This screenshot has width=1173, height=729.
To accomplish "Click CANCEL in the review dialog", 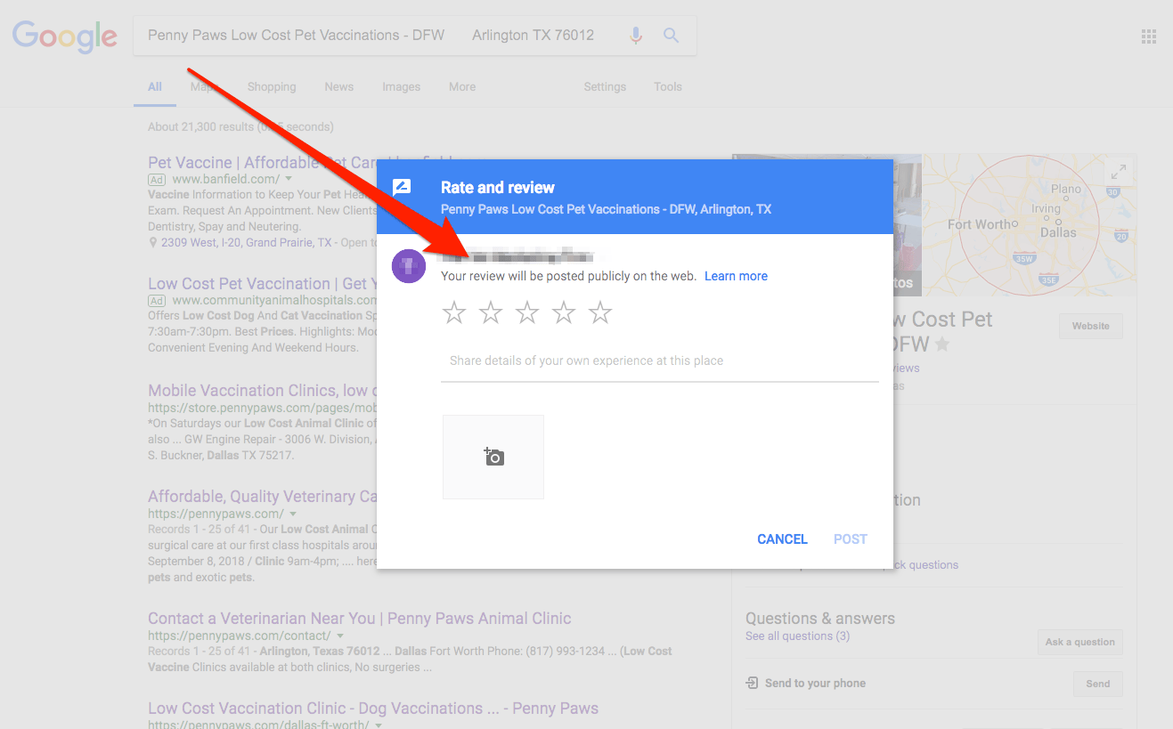I will [782, 539].
